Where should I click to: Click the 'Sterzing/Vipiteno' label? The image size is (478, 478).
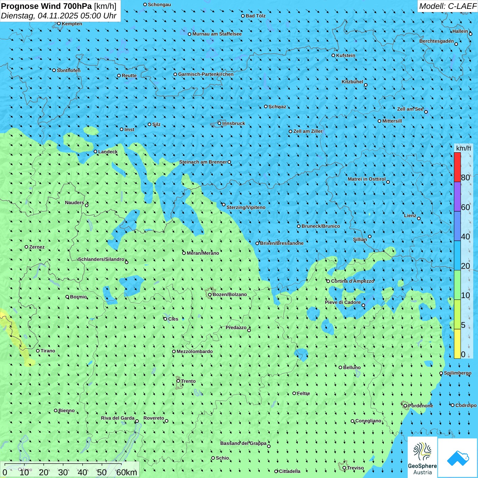246,207
